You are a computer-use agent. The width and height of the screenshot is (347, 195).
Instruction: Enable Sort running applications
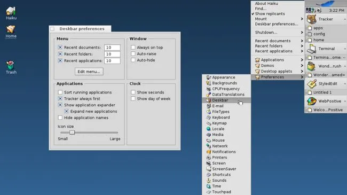coord(60,92)
